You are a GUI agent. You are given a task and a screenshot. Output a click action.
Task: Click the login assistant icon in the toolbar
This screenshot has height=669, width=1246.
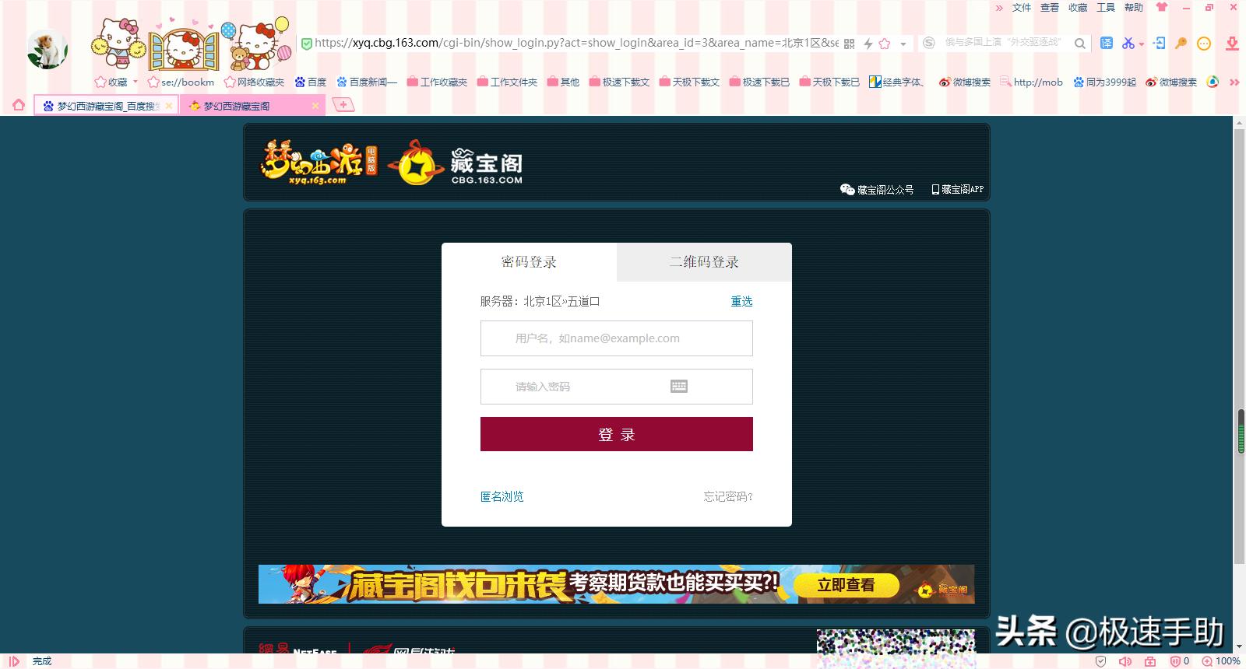click(x=1160, y=43)
